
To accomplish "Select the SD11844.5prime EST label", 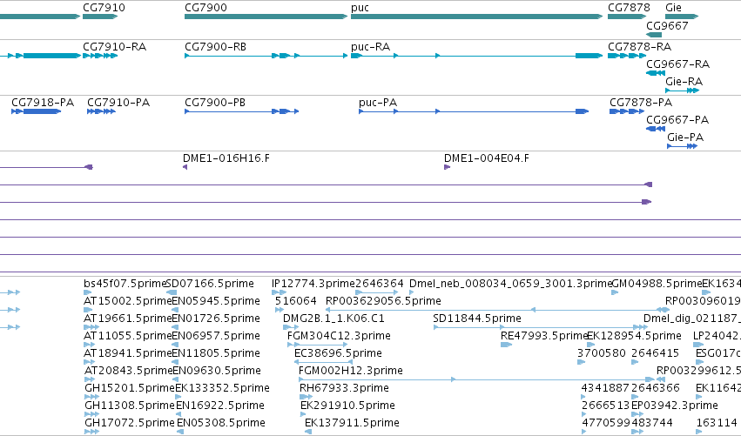I will [477, 319].
